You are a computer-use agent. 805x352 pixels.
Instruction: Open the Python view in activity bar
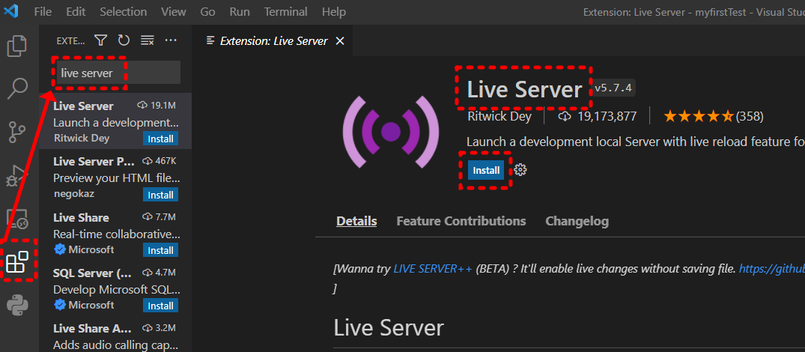(17, 305)
